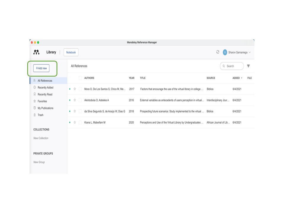The image size is (284, 213).
Task: Click the Add new button
Action: click(41, 68)
